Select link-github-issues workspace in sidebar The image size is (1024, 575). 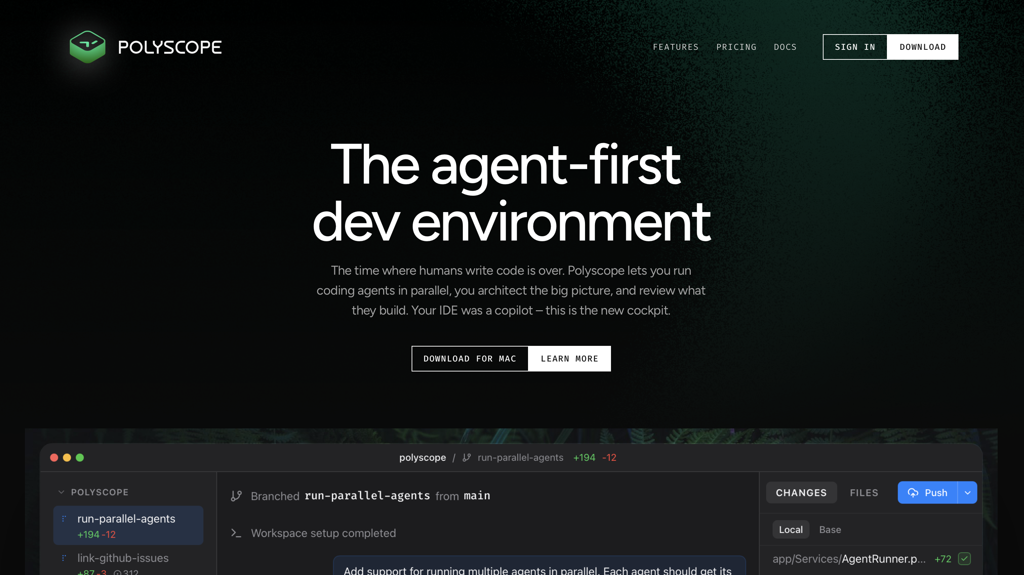123,558
